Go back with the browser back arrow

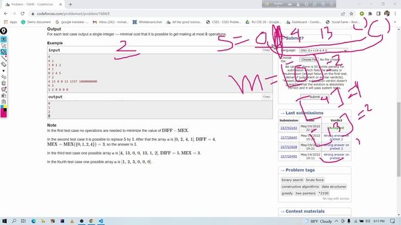coord(6,14)
